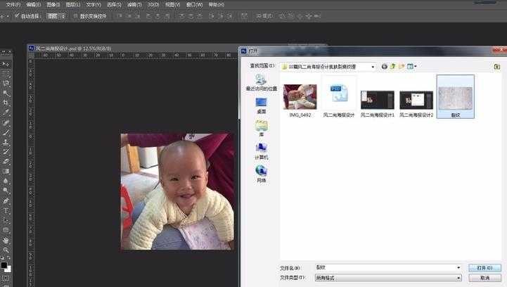Expand the 查找范围 folder dropdown
Viewport: 507px width, 287px height.
point(373,67)
